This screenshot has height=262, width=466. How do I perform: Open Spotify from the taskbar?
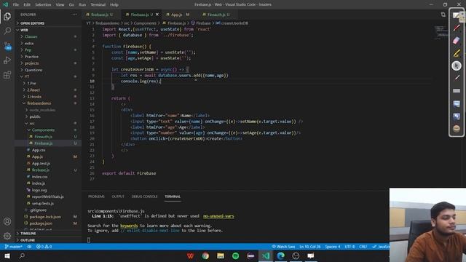[236, 255]
